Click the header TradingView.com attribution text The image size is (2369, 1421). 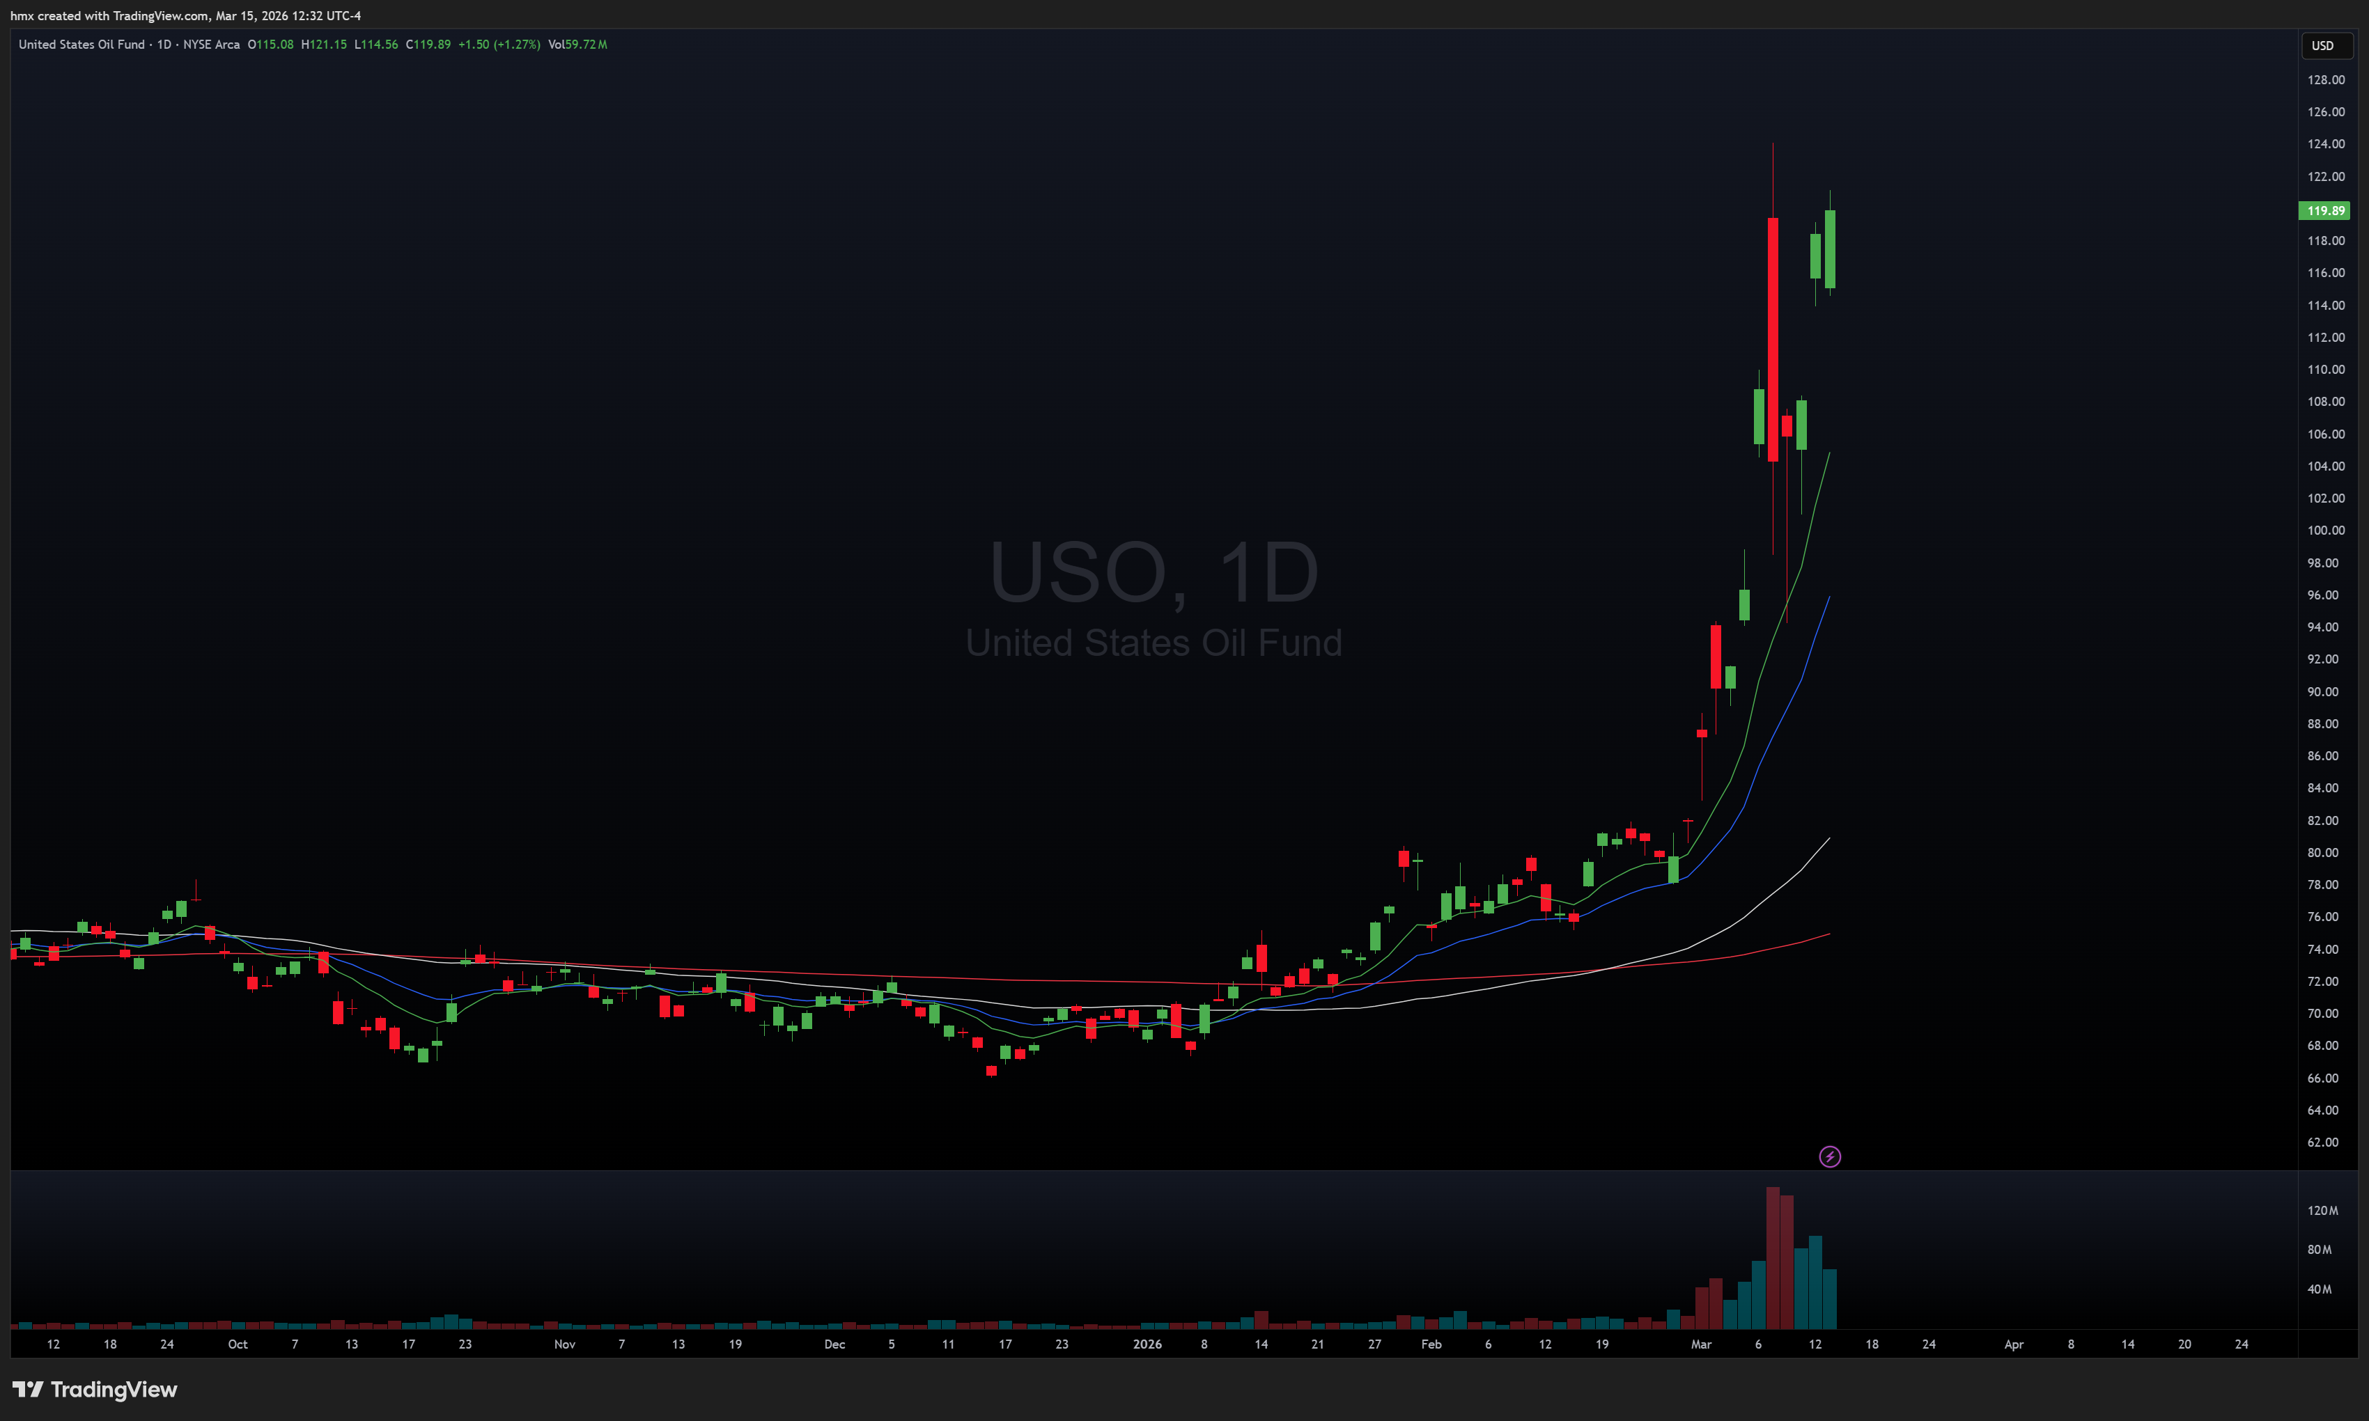[185, 15]
